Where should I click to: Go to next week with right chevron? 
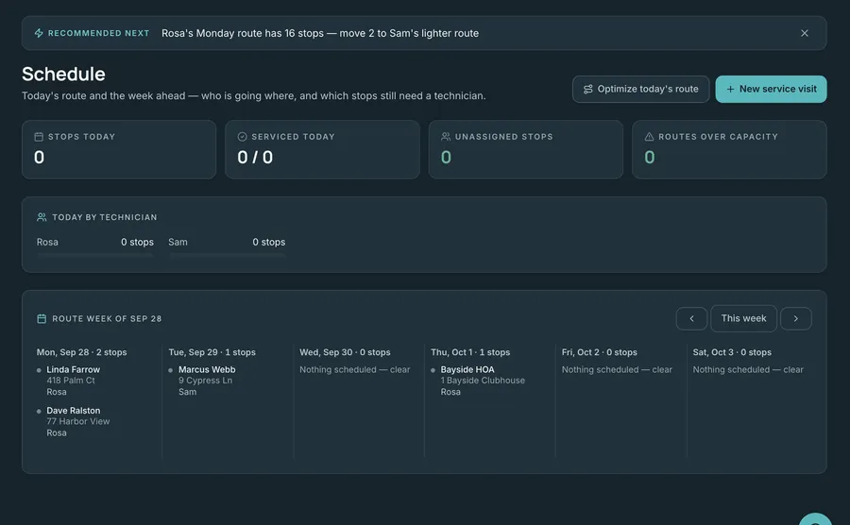(796, 318)
